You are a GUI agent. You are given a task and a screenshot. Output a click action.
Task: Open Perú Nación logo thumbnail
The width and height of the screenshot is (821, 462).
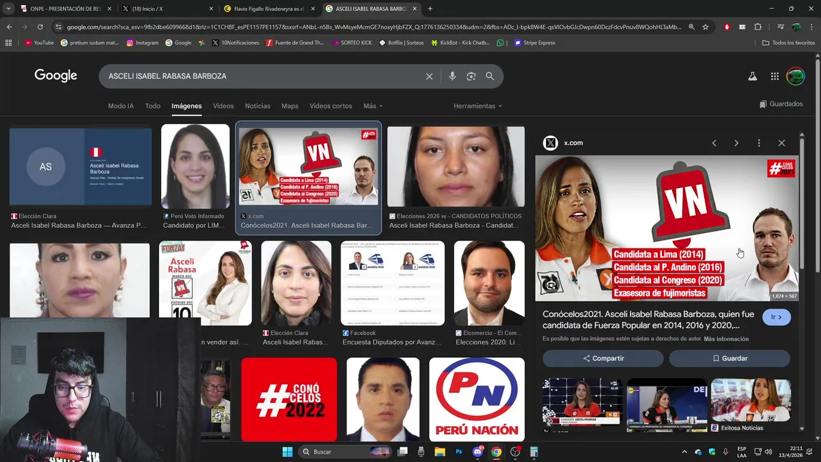tap(477, 399)
